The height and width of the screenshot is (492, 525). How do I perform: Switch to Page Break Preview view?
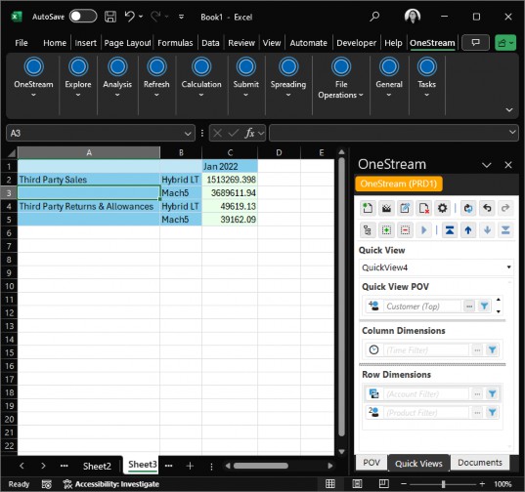[x=384, y=483]
